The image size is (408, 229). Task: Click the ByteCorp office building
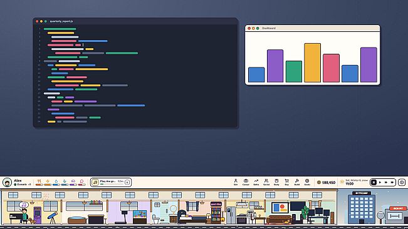(362, 208)
